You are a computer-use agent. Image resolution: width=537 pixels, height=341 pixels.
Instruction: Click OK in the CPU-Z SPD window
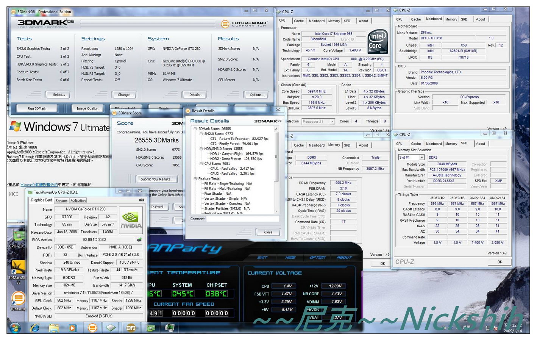(x=500, y=262)
